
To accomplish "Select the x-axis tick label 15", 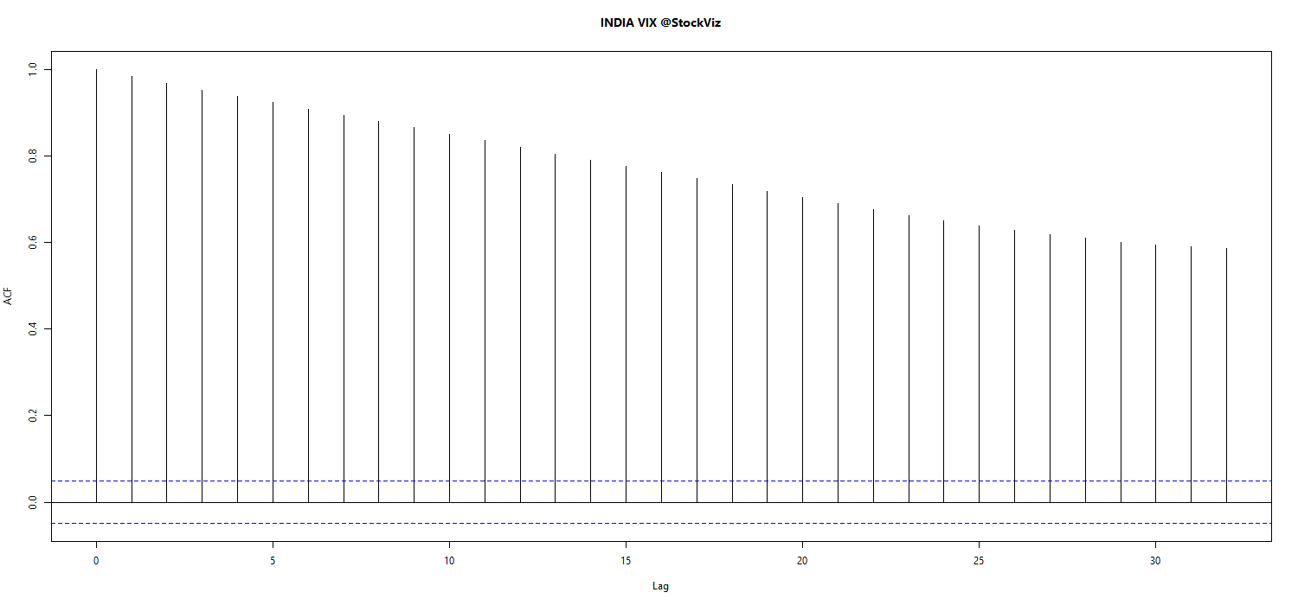I will click(x=626, y=559).
